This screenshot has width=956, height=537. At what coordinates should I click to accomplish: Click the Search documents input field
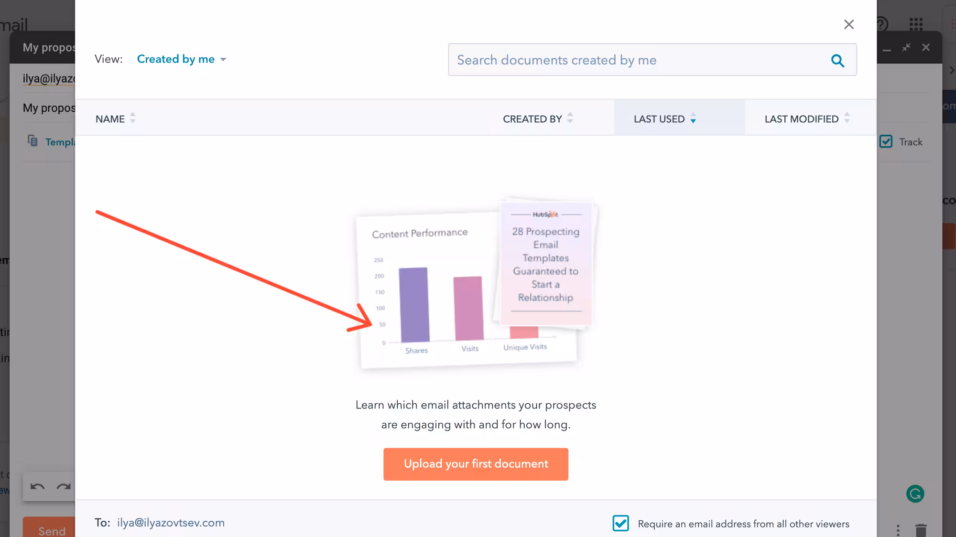(x=641, y=60)
